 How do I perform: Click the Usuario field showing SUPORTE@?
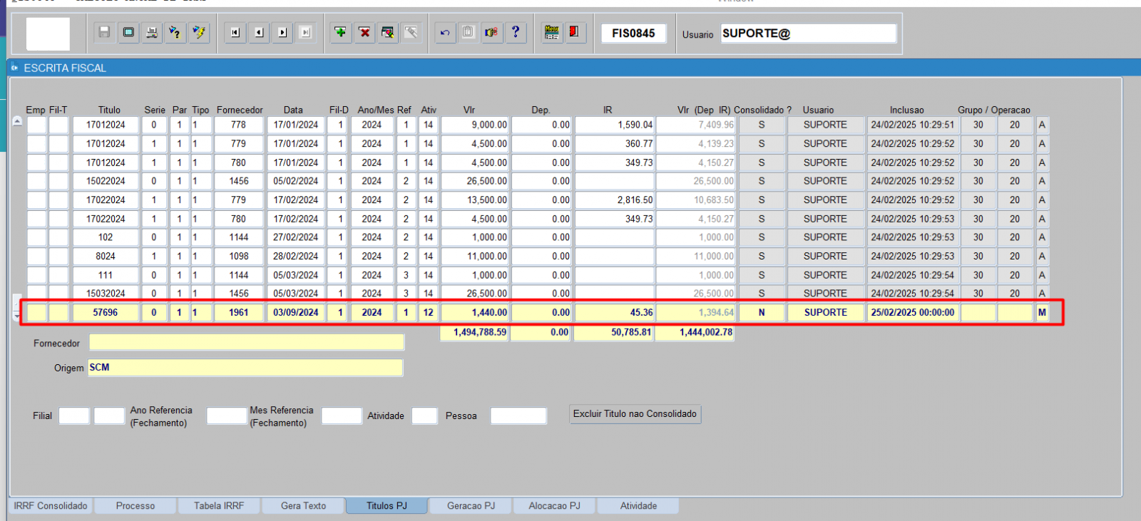tap(809, 33)
